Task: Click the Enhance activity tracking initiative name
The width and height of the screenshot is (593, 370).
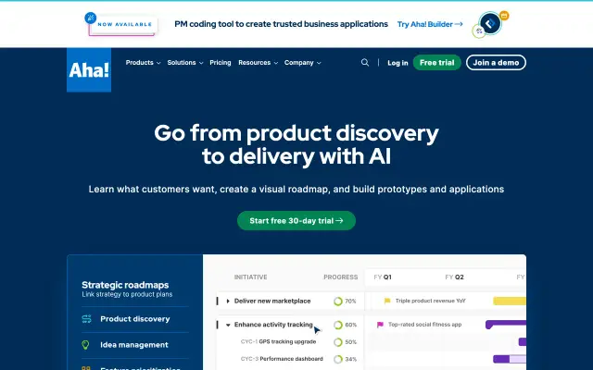Action: coord(273,325)
